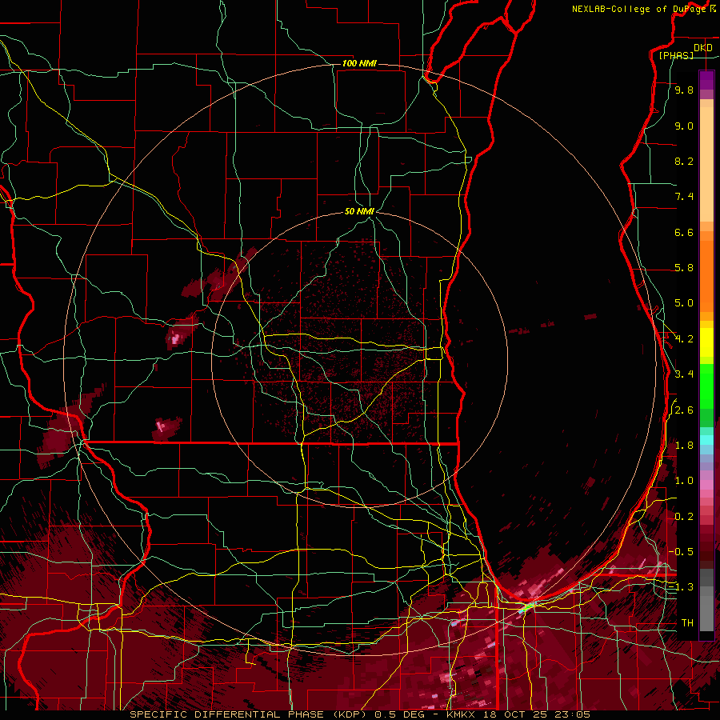Click the 9.8 scale value label
Image resolution: width=720 pixels, height=720 pixels.
click(x=684, y=90)
